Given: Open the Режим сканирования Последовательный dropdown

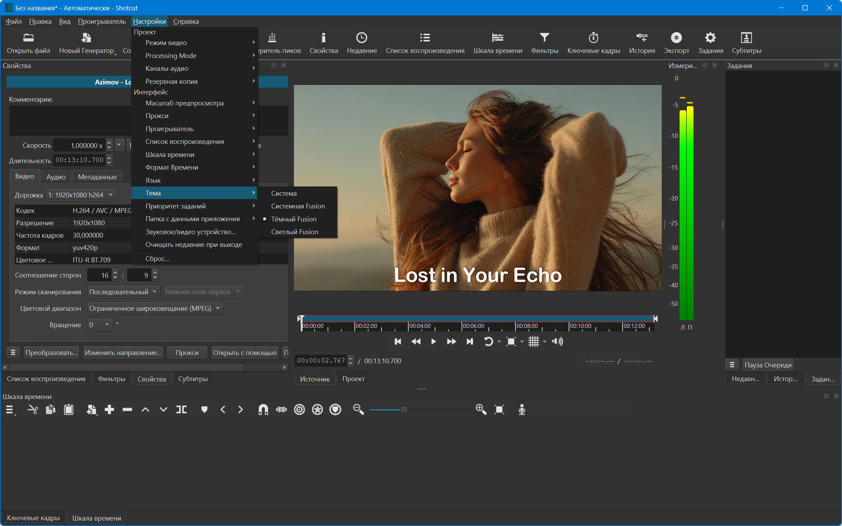Looking at the screenshot, I should click(123, 292).
